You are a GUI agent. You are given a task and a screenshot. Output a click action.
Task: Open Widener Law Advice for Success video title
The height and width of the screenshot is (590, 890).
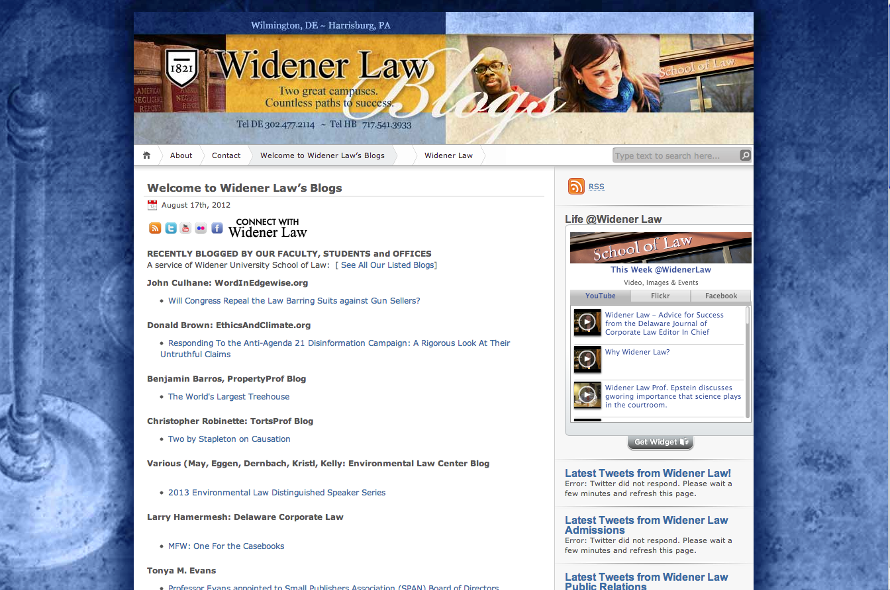(x=664, y=323)
